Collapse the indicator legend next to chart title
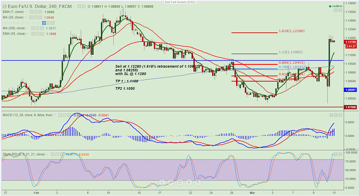The width and height of the screenshot is (359, 196). click(5, 6)
